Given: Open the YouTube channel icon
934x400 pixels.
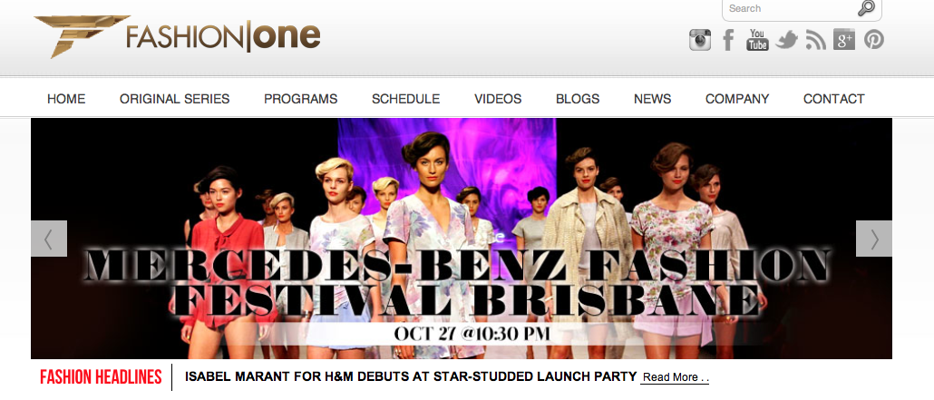Looking at the screenshot, I should (757, 40).
